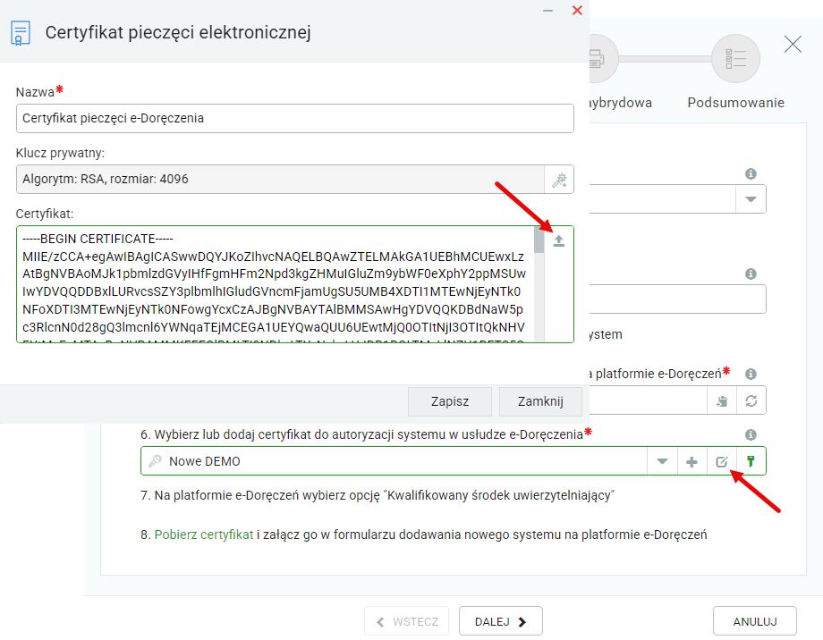The height and width of the screenshot is (640, 823).
Task: Generate private key with magic wand icon
Action: pos(559,180)
